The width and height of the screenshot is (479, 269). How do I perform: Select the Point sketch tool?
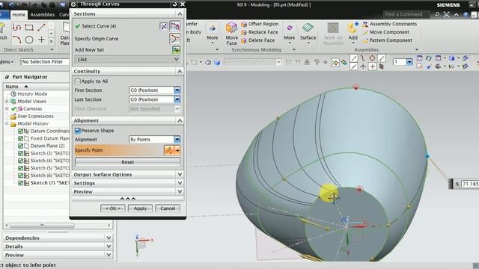click(41, 40)
